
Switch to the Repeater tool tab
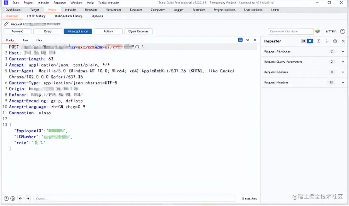[91, 10]
